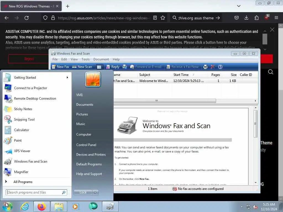Open Windows Media Player from the taskbar

[75, 206]
